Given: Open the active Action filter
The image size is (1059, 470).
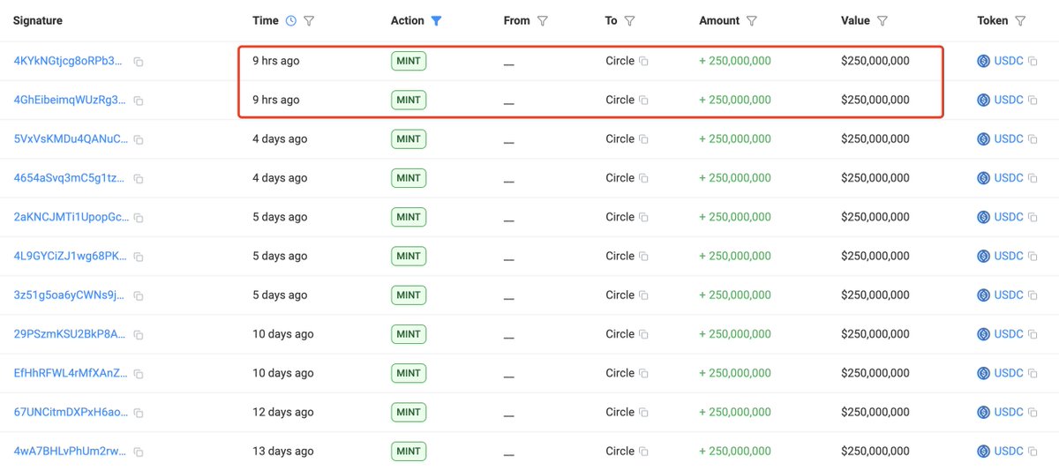Looking at the screenshot, I should coord(436,20).
